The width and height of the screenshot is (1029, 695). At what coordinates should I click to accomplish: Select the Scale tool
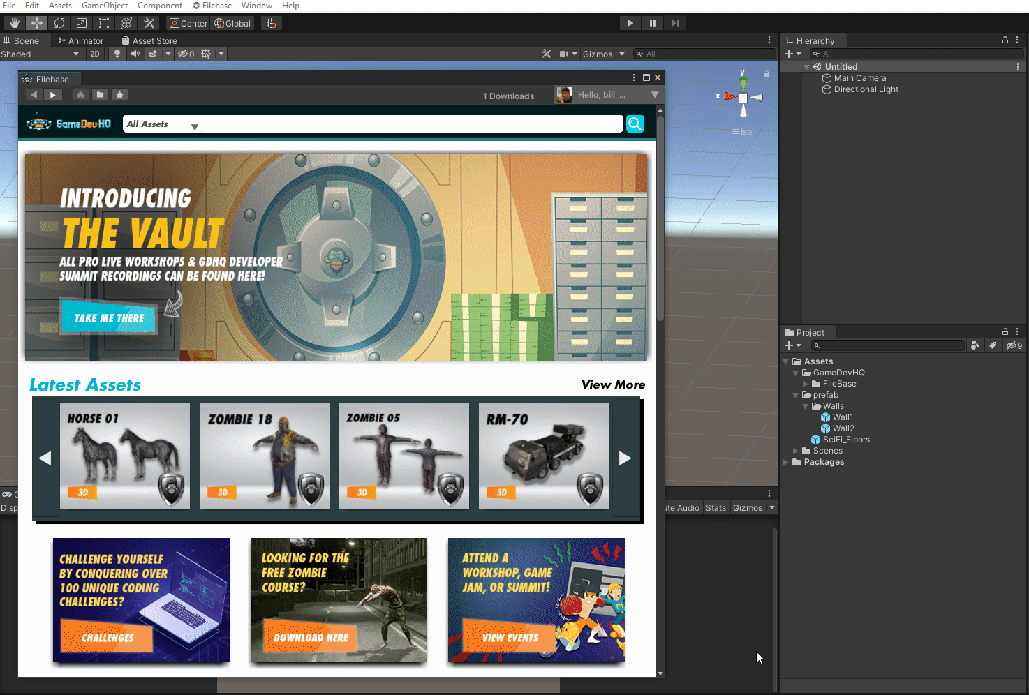(82, 23)
